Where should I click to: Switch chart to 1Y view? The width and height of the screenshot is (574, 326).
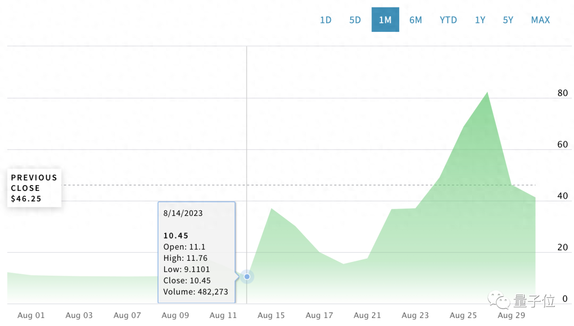[480, 20]
